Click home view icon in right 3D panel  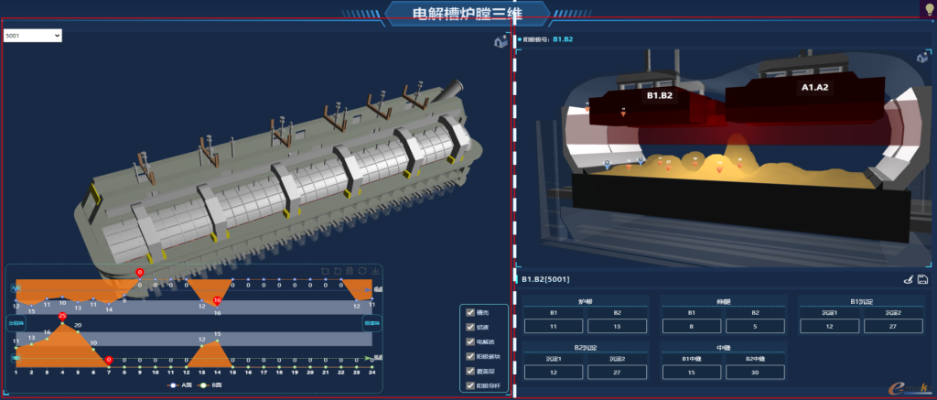[x=922, y=59]
